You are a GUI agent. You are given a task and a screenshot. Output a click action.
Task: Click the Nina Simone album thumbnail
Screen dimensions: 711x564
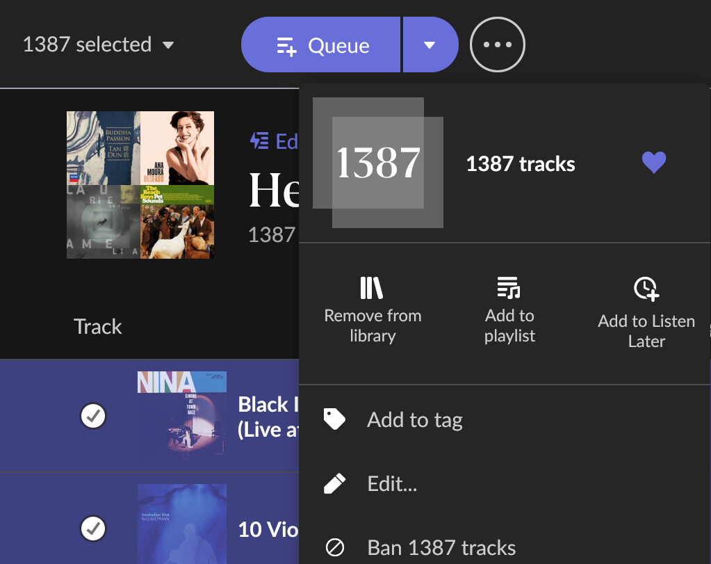(x=182, y=415)
